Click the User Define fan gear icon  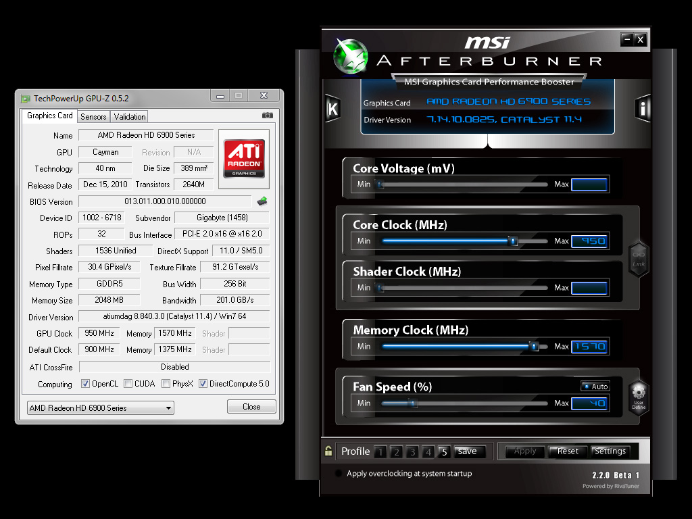click(x=638, y=397)
